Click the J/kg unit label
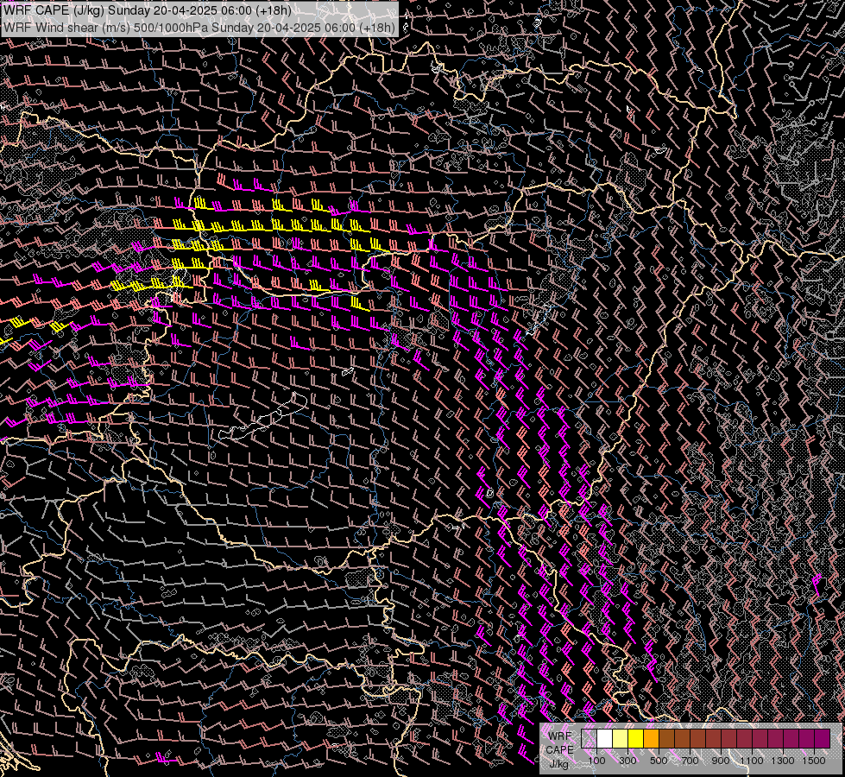This screenshot has width=845, height=777. [558, 763]
